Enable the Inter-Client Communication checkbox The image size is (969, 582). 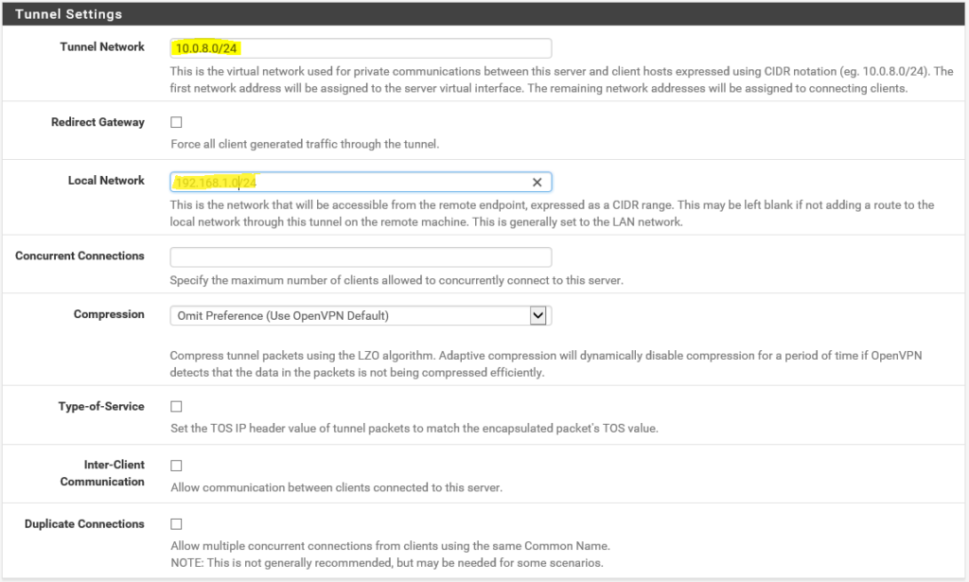coord(176,466)
